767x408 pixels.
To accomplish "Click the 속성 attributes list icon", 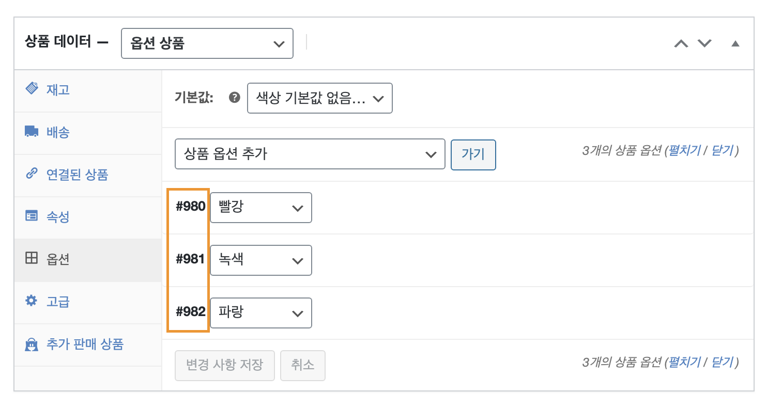I will pos(32,216).
